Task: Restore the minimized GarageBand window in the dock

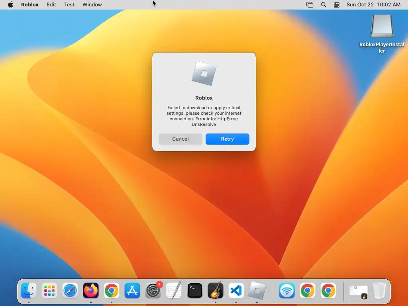Action: click(x=359, y=291)
